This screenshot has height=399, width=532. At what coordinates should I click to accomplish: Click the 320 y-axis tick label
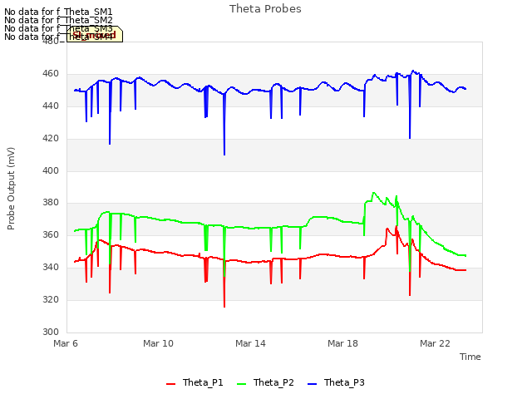51,299
